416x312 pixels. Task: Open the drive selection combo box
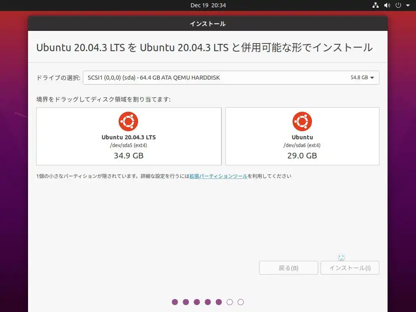pyautogui.click(x=231, y=78)
